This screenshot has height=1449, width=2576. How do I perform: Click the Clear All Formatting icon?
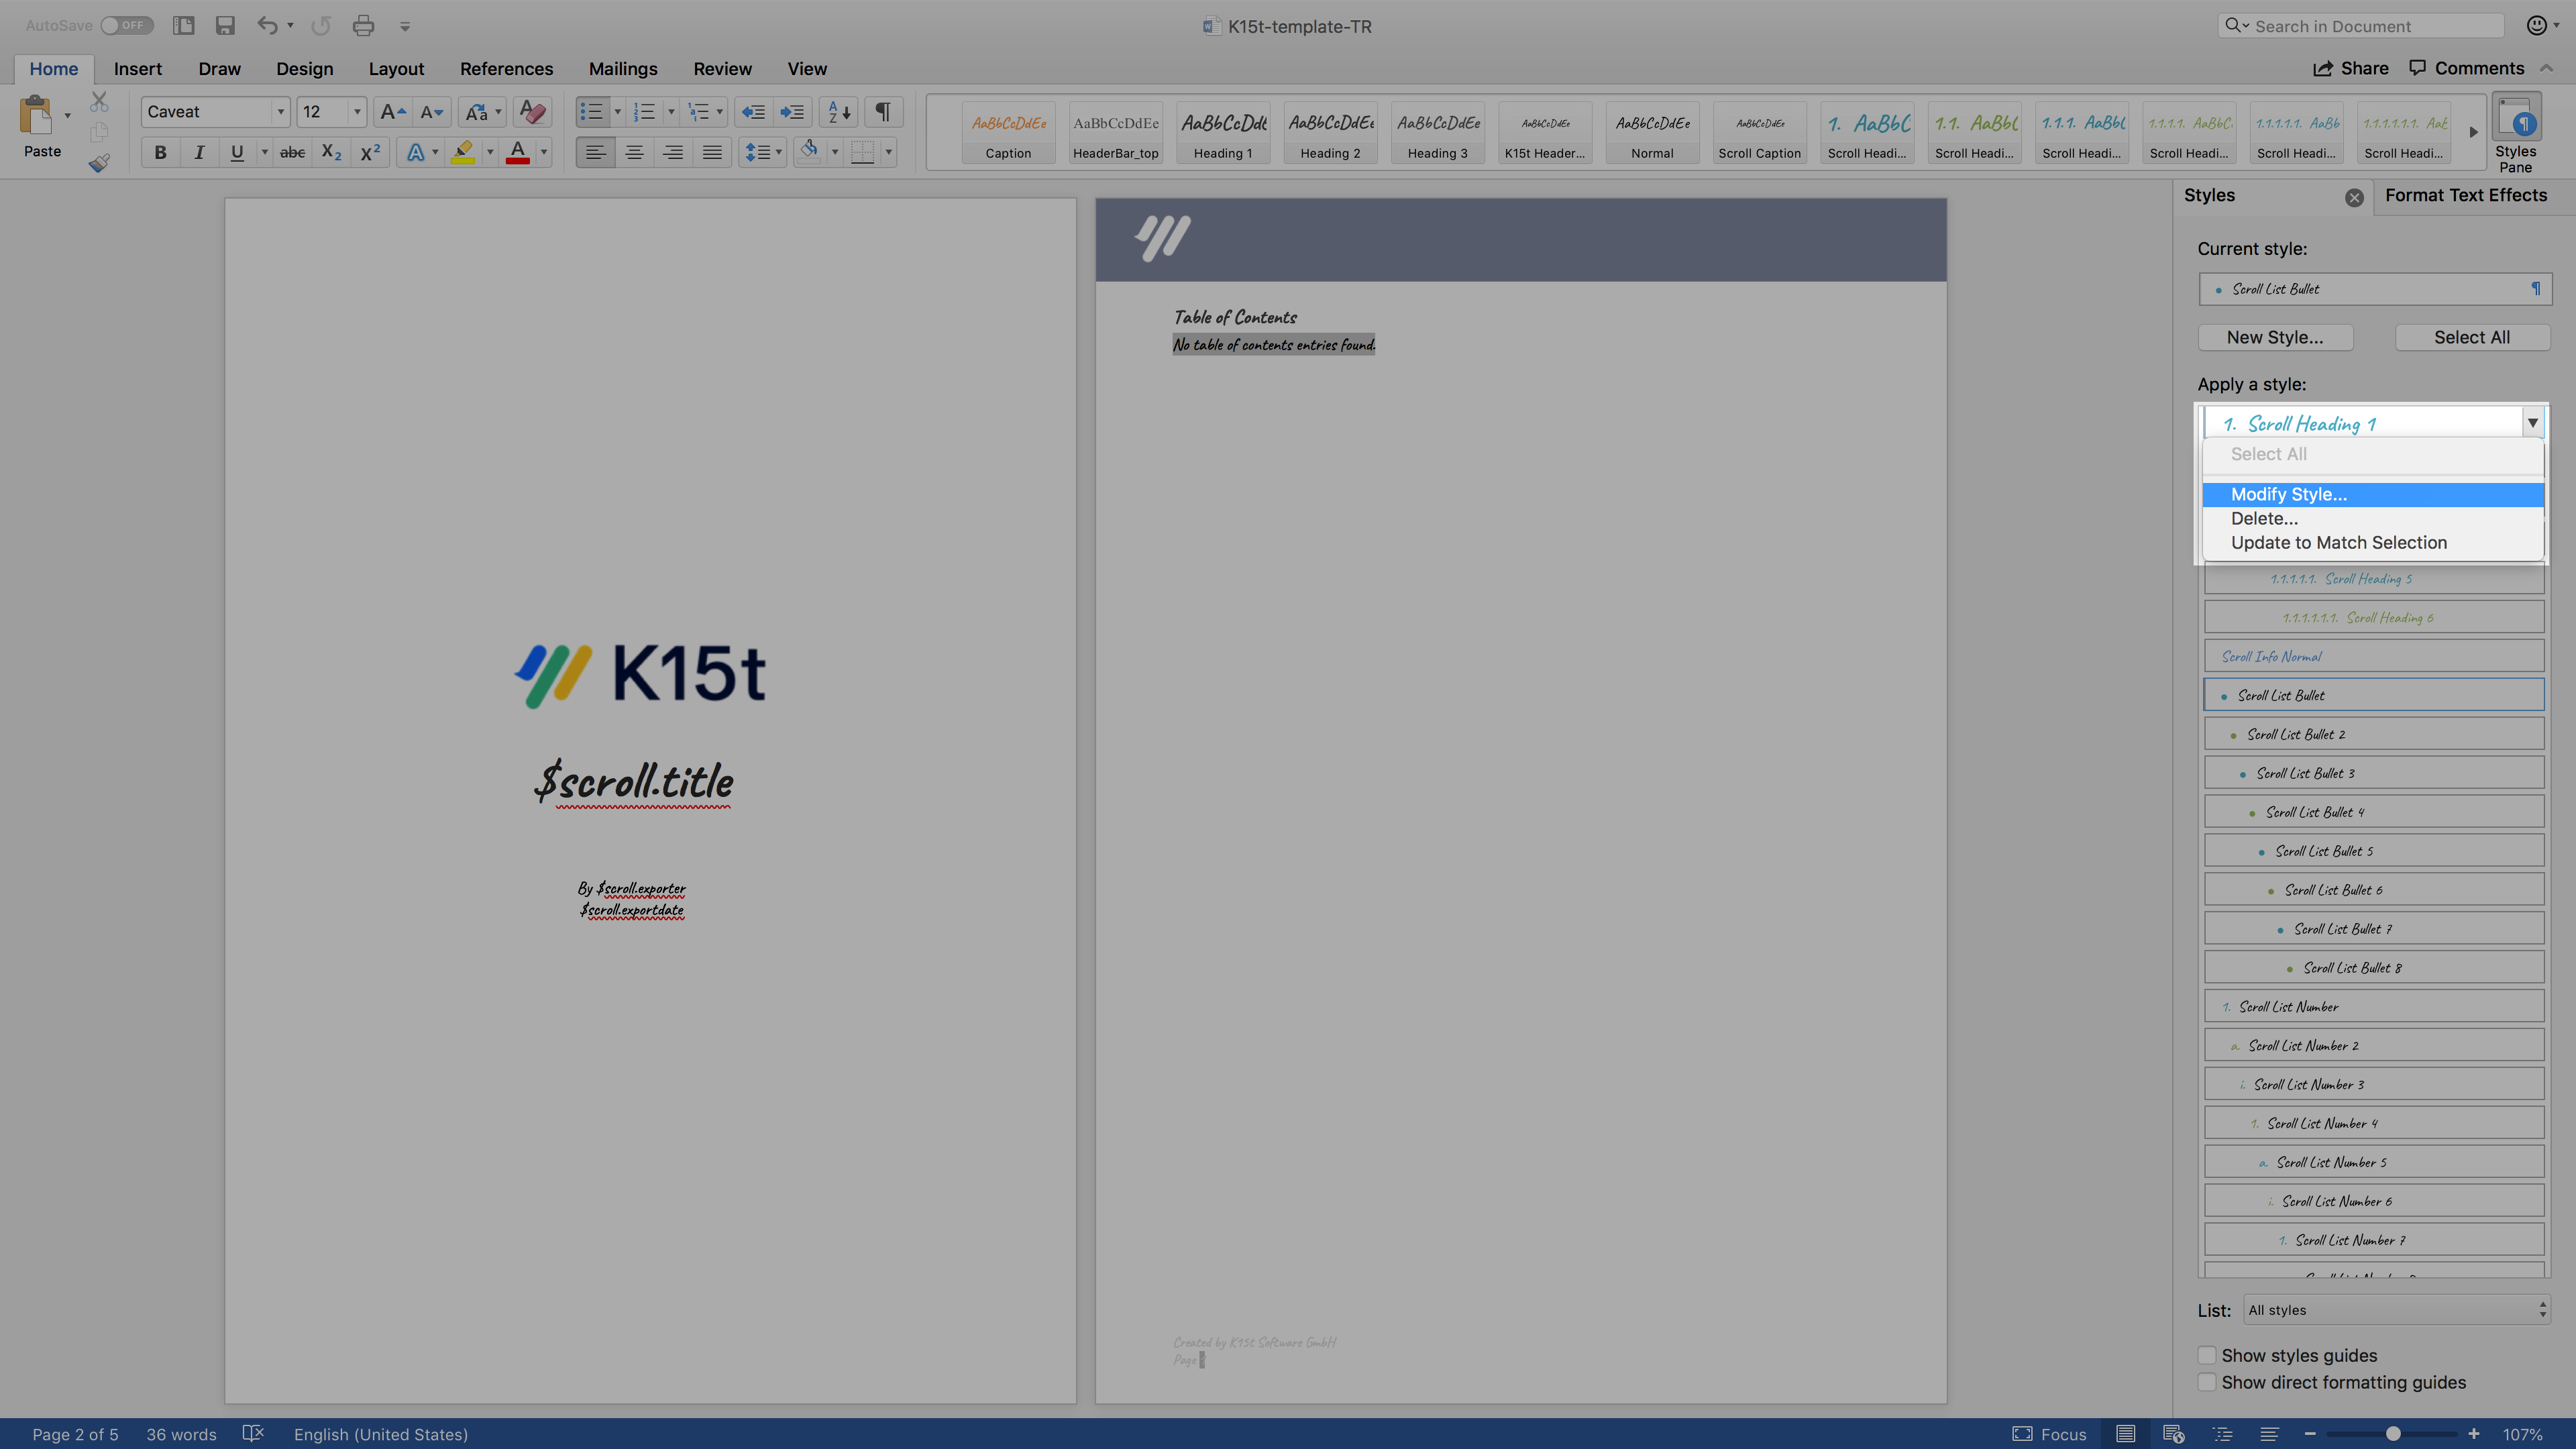click(x=533, y=112)
